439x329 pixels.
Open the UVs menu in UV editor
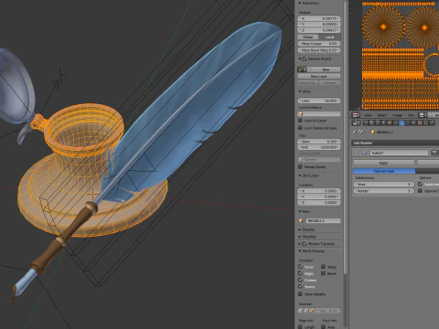tap(411, 115)
